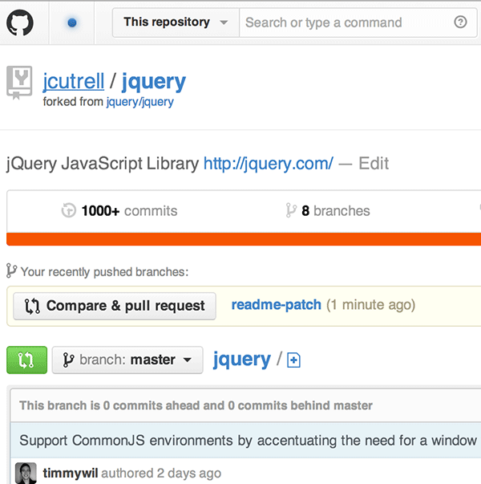Open the 'Support CommonJS environments' commit message
This screenshot has height=484, width=481.
click(x=249, y=441)
